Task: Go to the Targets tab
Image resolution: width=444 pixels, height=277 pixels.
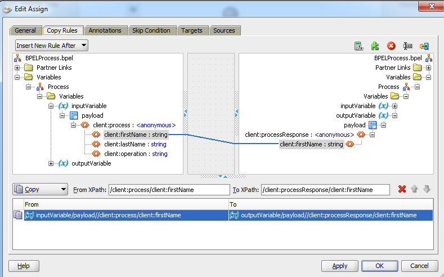Action: pyautogui.click(x=192, y=30)
